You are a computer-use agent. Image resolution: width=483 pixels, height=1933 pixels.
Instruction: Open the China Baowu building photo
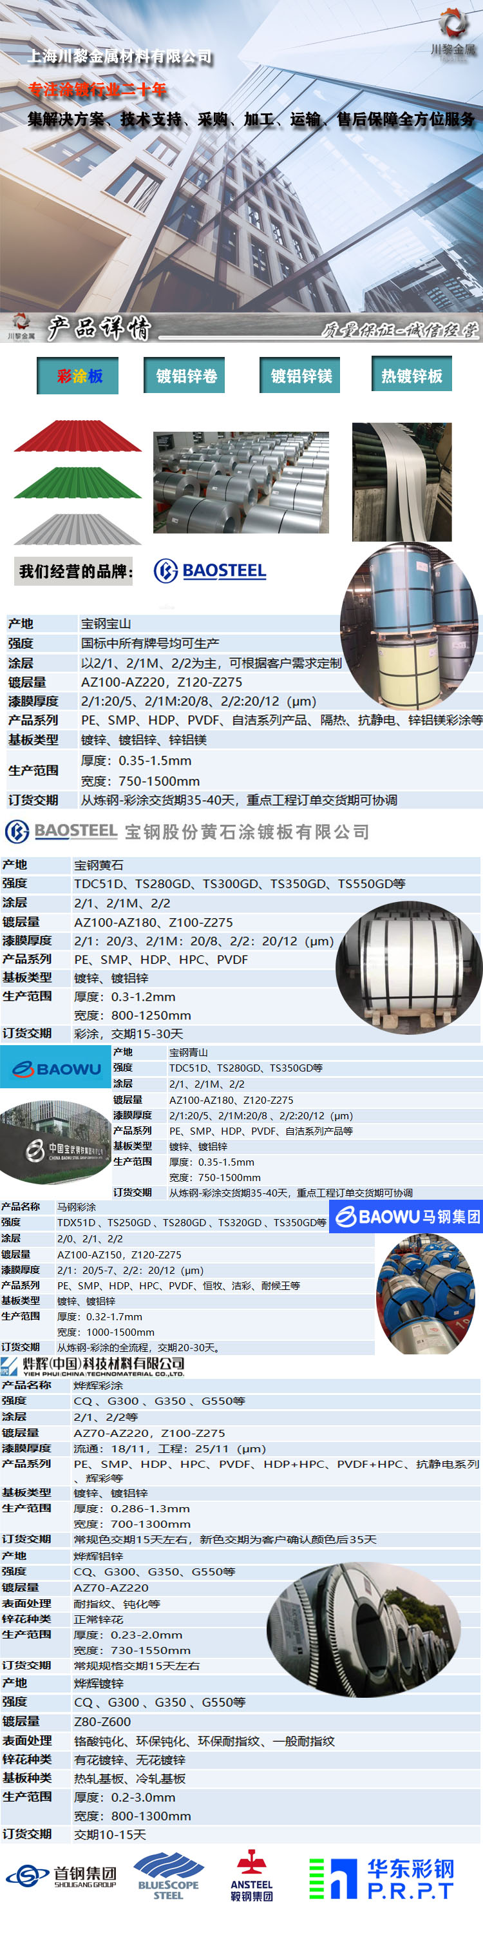54,1141
